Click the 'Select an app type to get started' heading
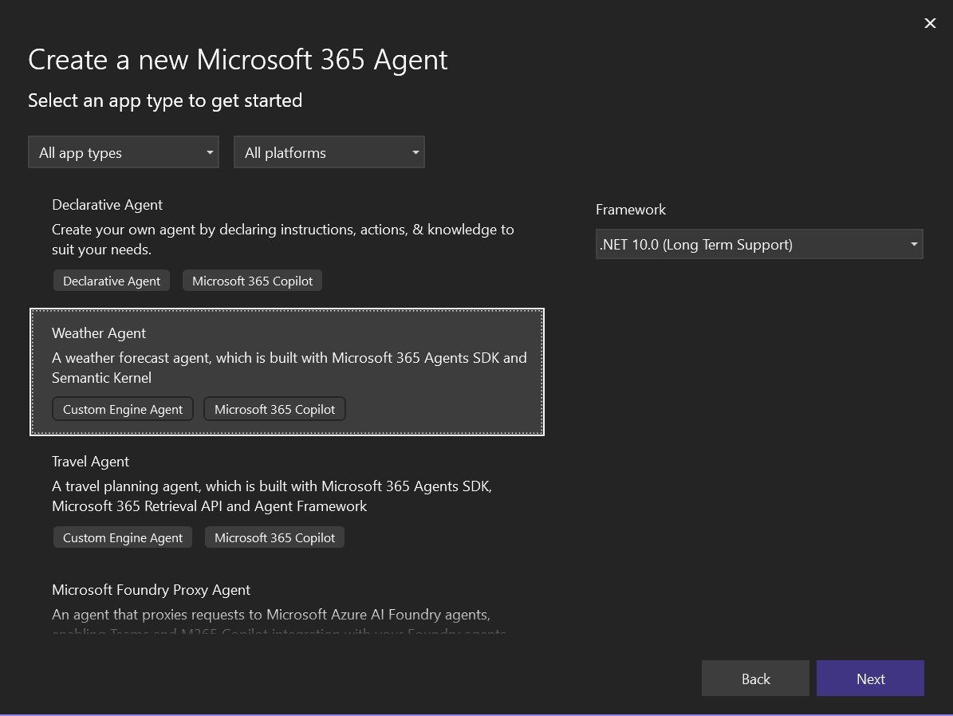953x716 pixels. tap(165, 101)
